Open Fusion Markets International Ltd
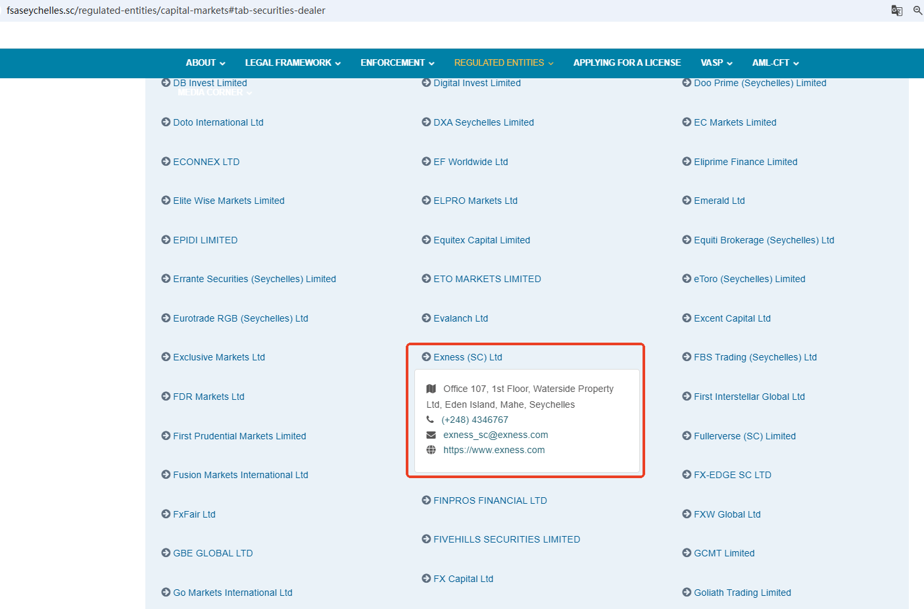 coord(241,475)
